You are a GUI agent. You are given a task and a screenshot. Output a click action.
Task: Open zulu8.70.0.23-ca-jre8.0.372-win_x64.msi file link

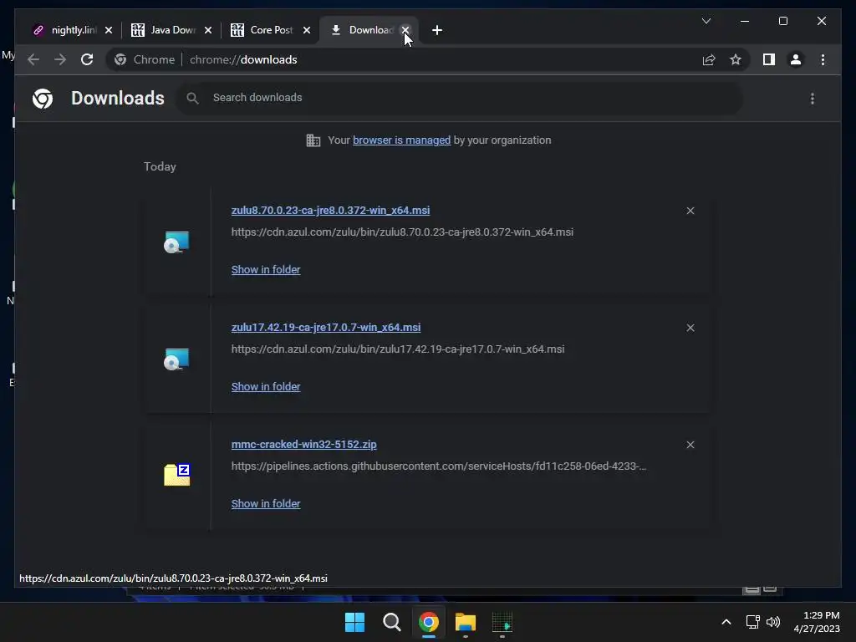pyautogui.click(x=330, y=210)
